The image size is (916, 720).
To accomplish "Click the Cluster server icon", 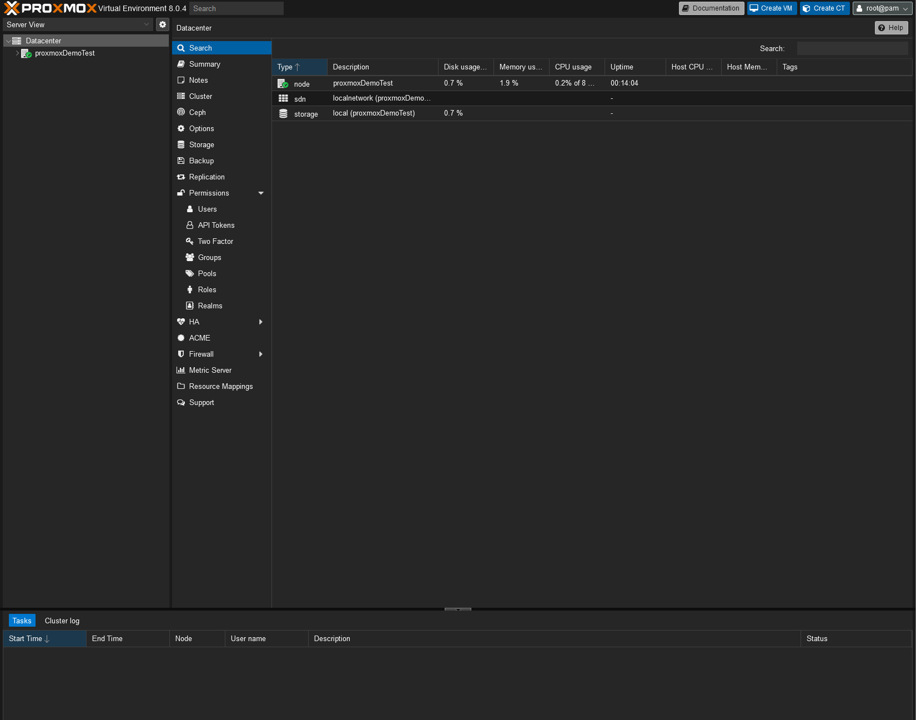I will click(181, 97).
